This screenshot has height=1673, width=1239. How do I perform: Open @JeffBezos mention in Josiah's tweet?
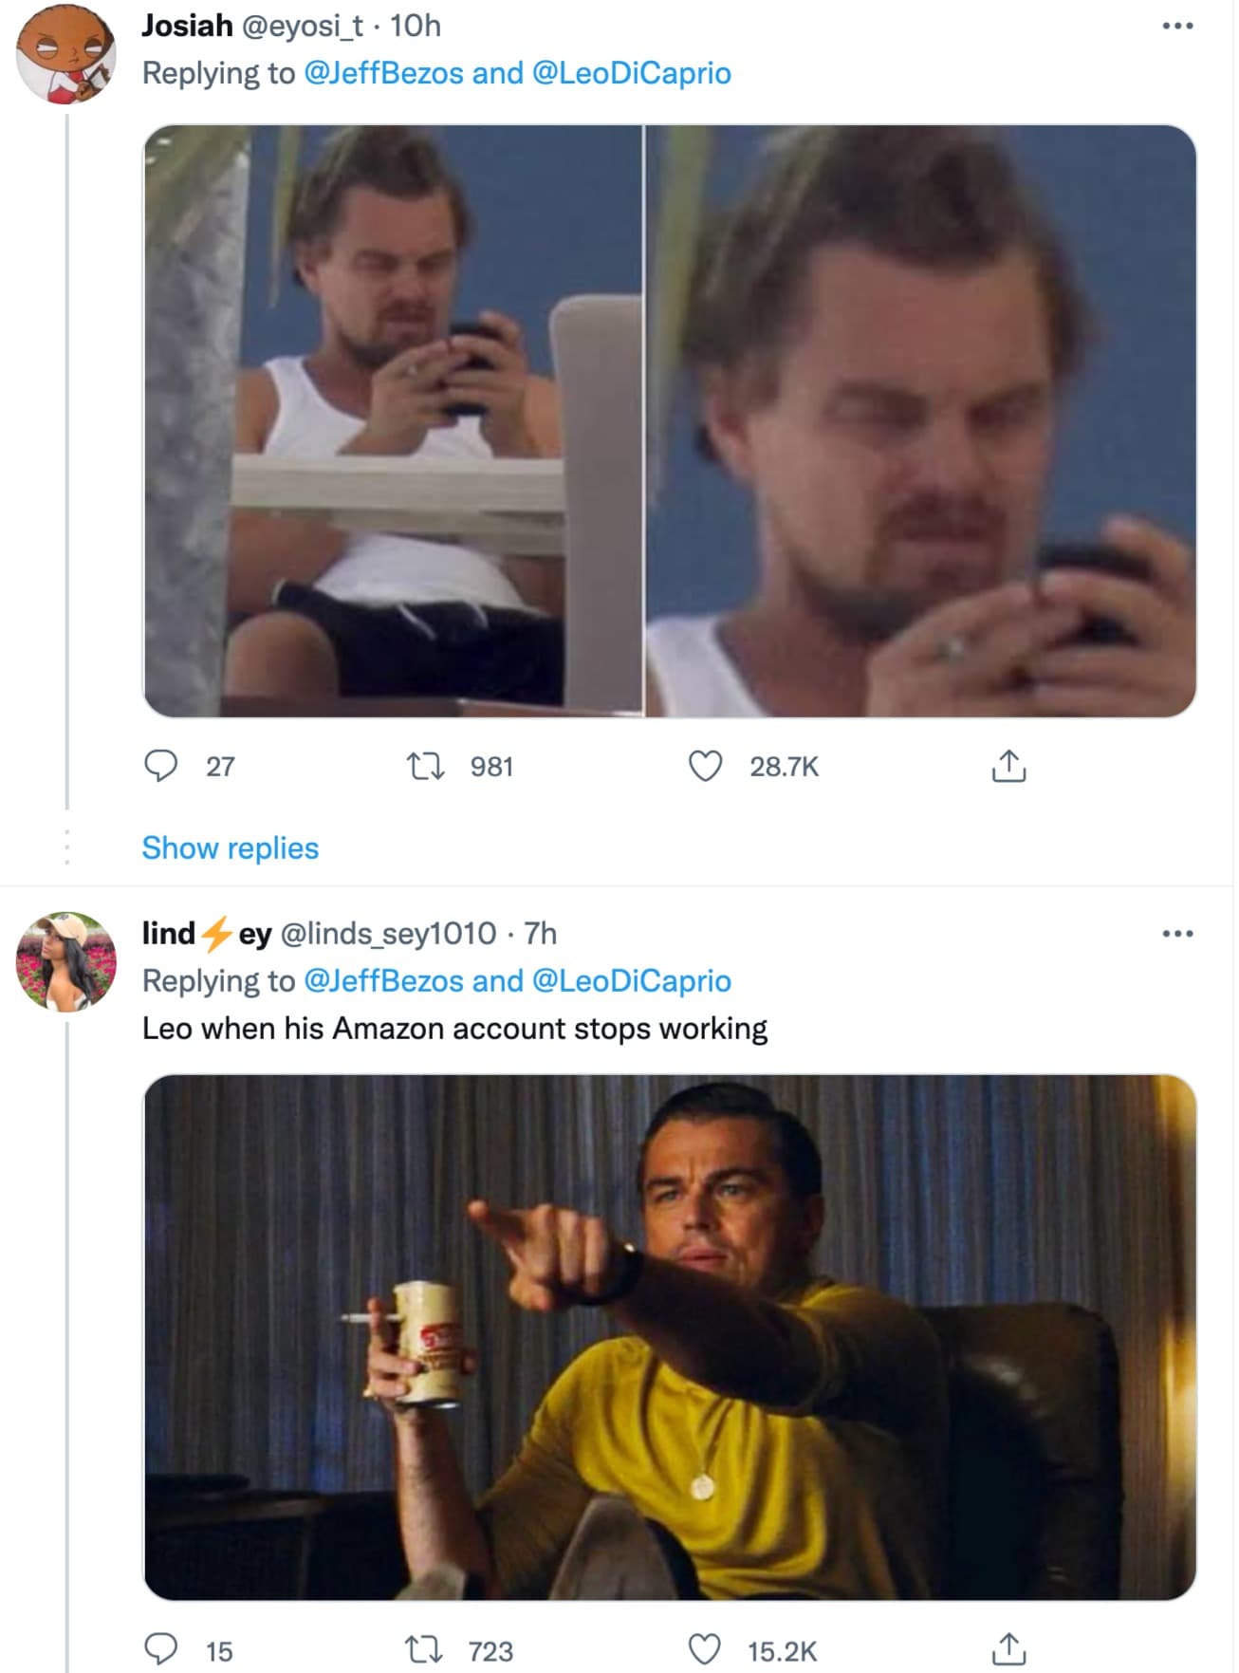click(x=383, y=73)
